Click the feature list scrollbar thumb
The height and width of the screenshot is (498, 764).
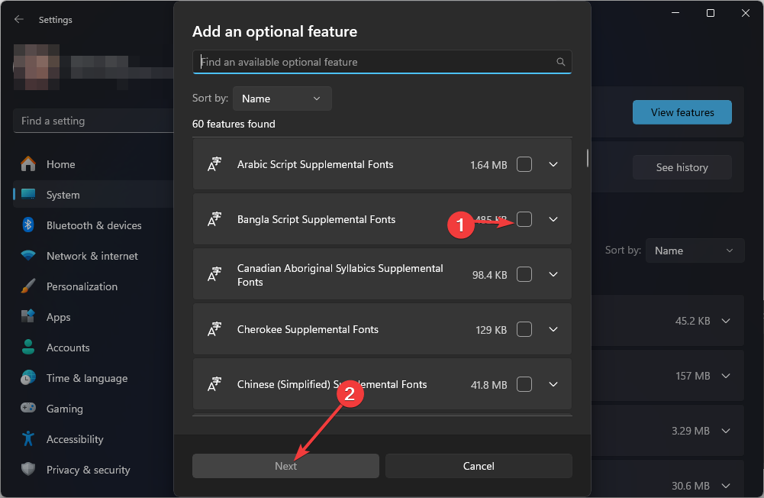point(587,157)
